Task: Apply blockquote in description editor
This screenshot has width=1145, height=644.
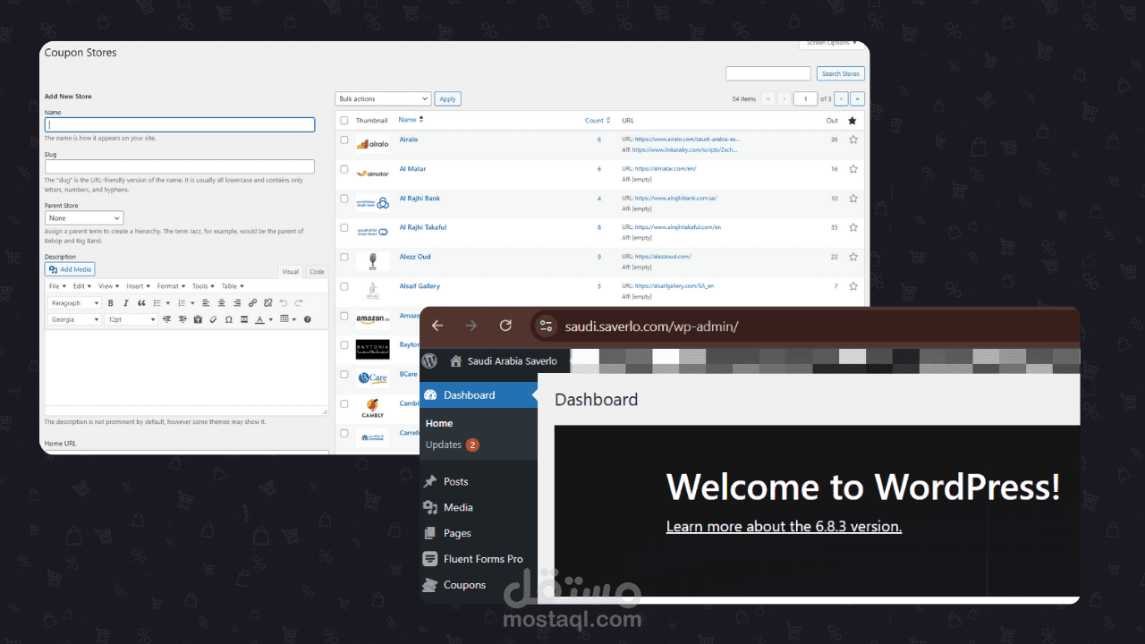Action: click(141, 303)
